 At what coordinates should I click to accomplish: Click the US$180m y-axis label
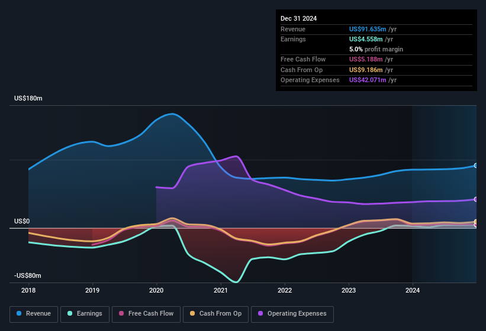coord(28,98)
